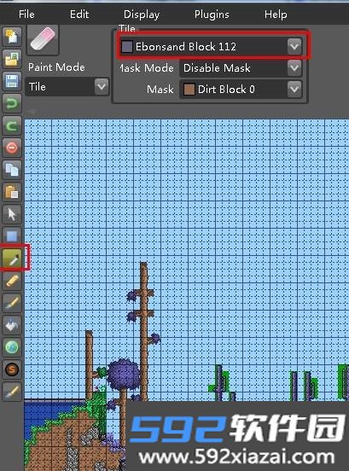Click the red delete circle icon

tap(12, 148)
